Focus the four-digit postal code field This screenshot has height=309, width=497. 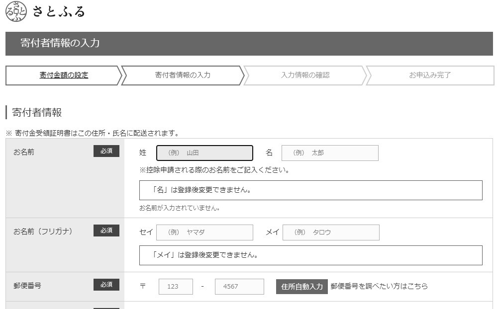(239, 287)
